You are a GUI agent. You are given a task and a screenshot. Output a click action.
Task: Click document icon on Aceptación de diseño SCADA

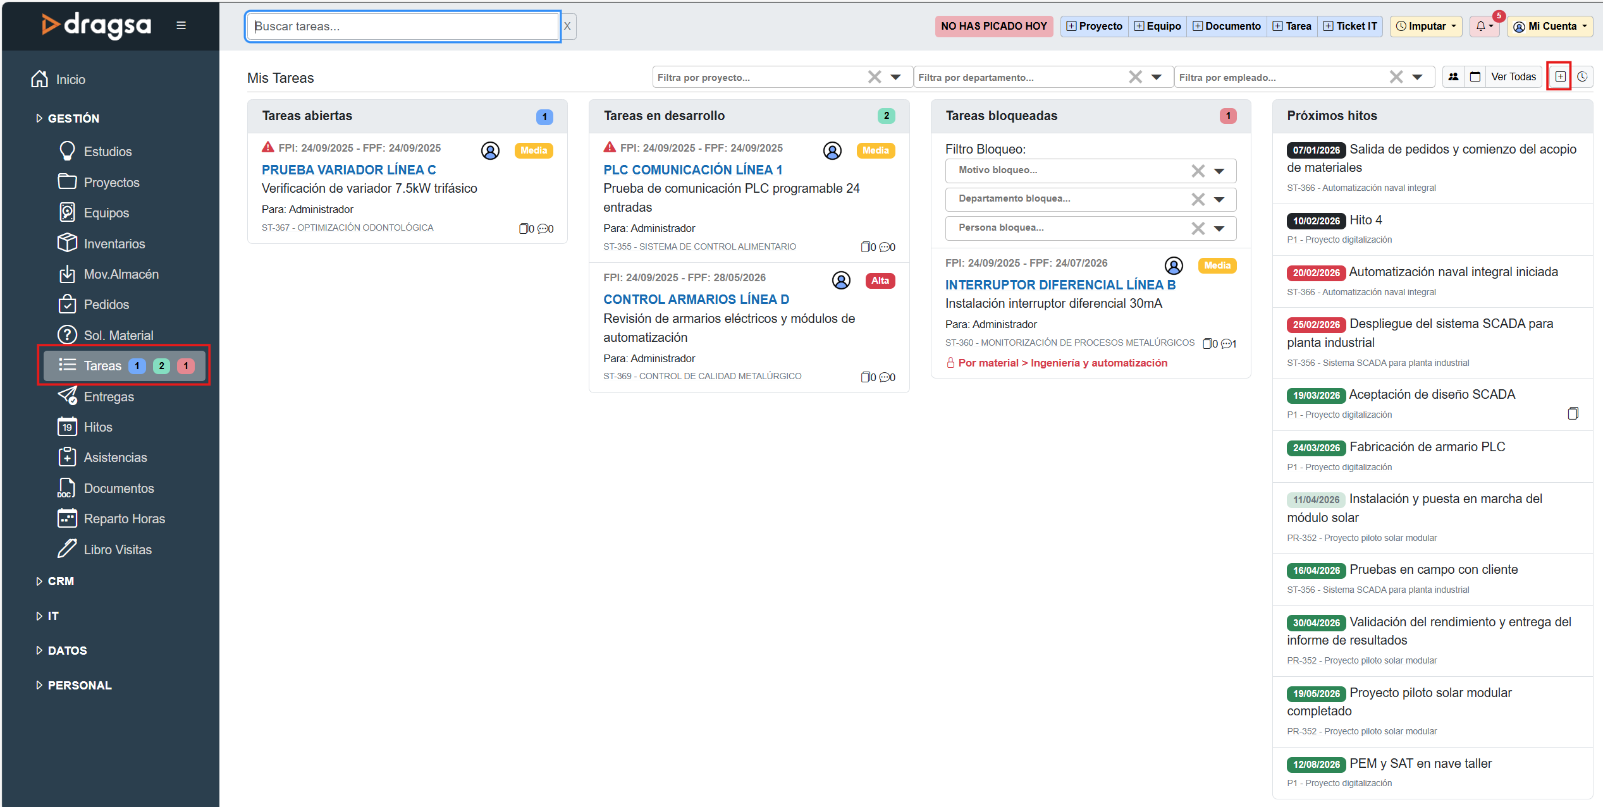point(1573,413)
